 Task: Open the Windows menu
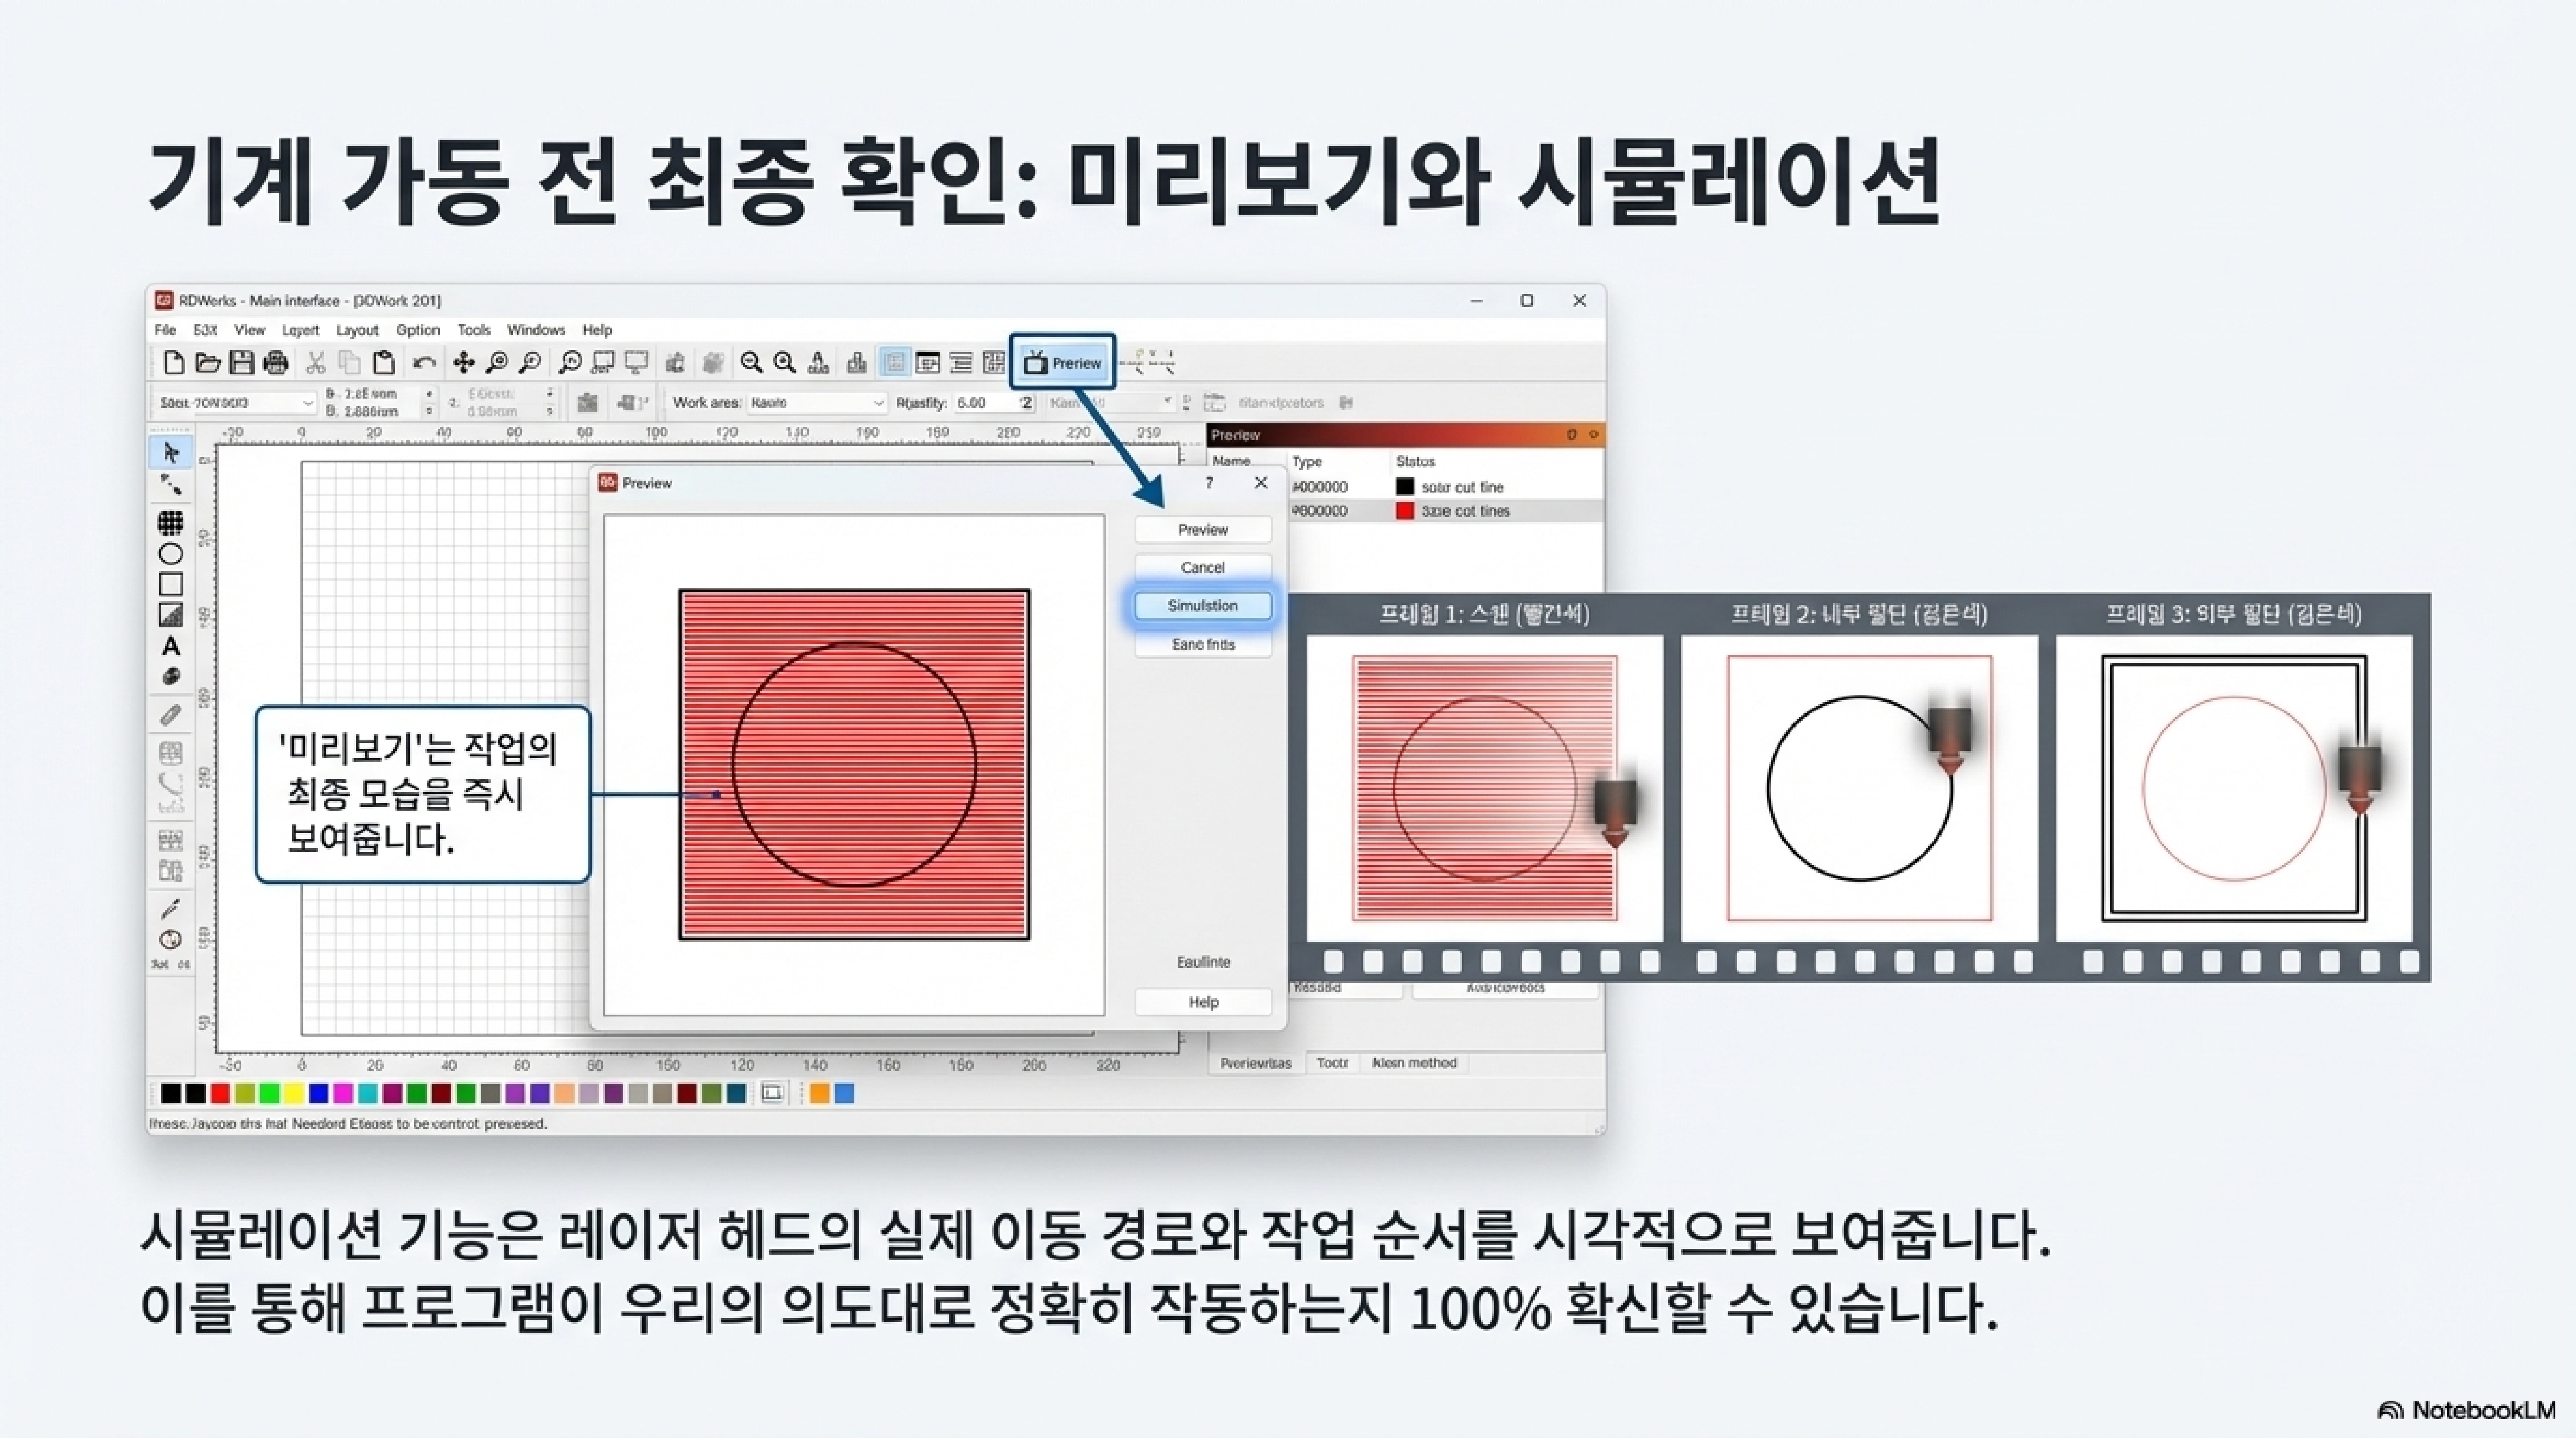(536, 330)
